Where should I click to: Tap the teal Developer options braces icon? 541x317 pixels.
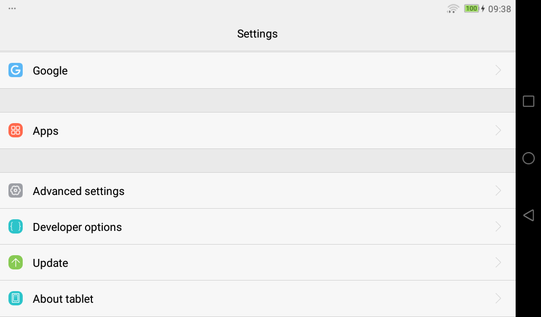tap(15, 227)
